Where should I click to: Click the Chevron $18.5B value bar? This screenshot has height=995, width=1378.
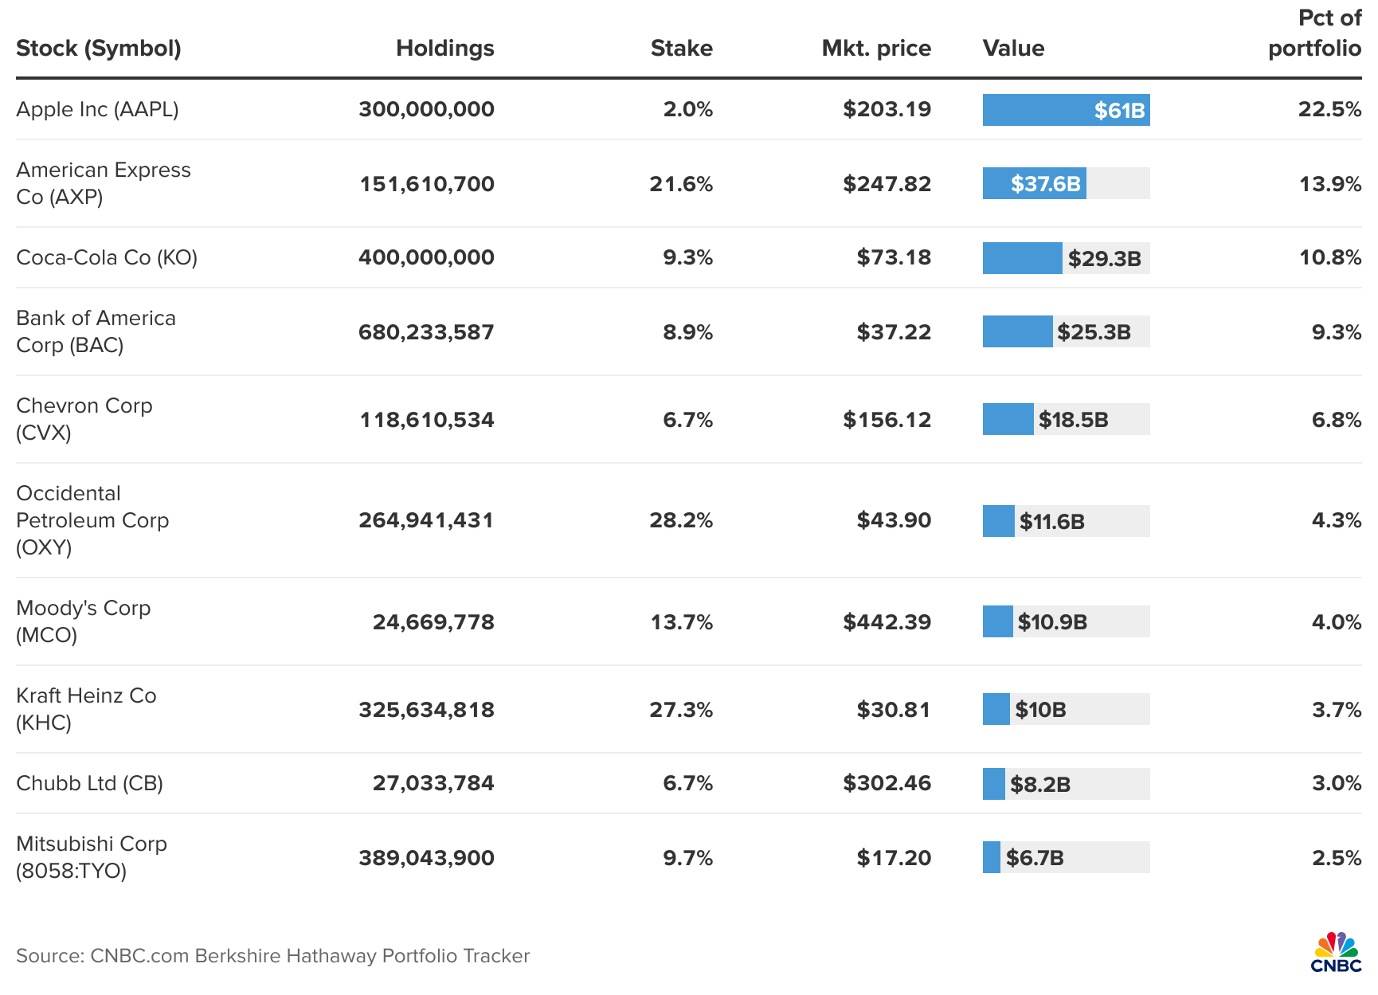coord(1008,419)
